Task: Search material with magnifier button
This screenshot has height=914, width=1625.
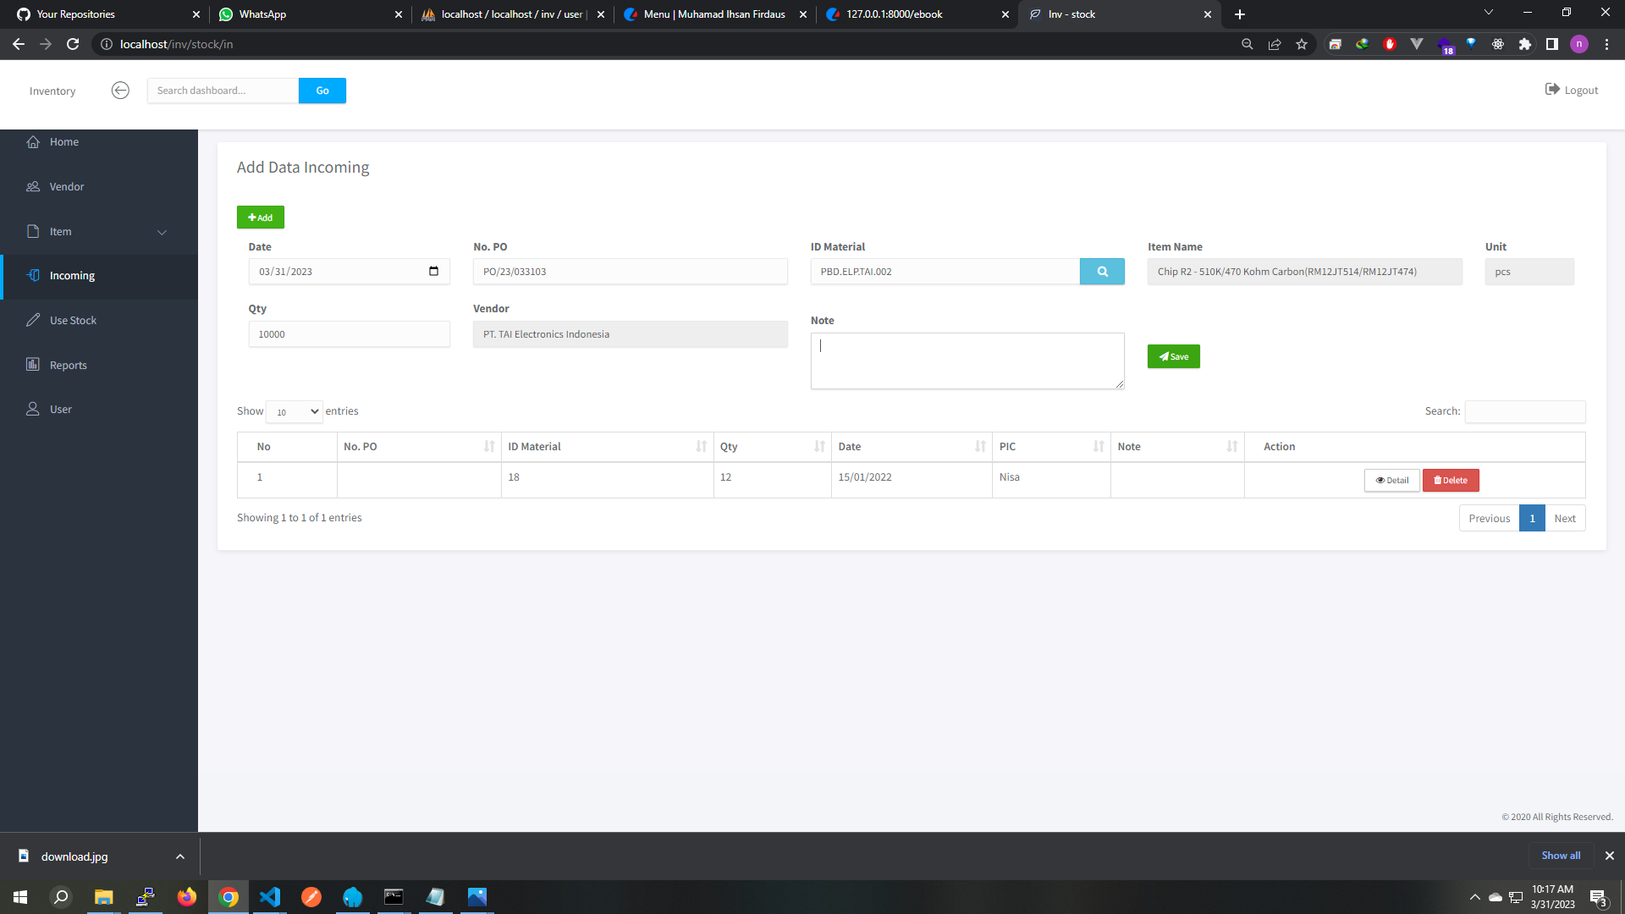Action: click(x=1102, y=272)
